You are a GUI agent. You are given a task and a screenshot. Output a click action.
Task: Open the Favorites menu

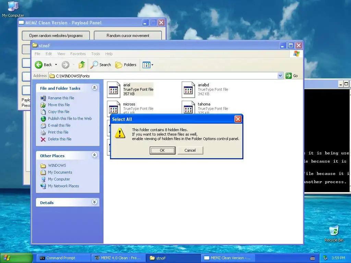point(78,54)
